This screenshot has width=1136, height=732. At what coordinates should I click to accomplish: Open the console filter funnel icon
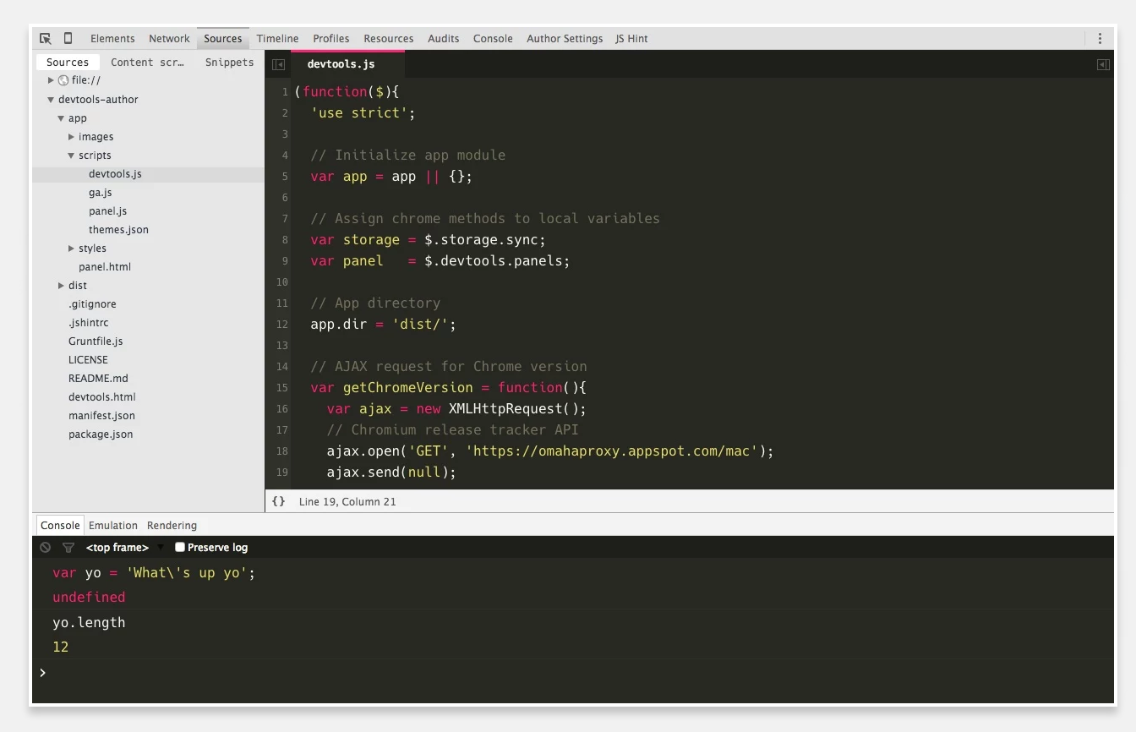click(x=68, y=548)
